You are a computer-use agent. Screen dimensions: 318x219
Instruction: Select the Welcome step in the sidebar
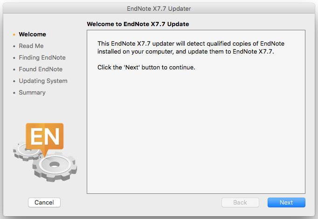click(x=32, y=34)
